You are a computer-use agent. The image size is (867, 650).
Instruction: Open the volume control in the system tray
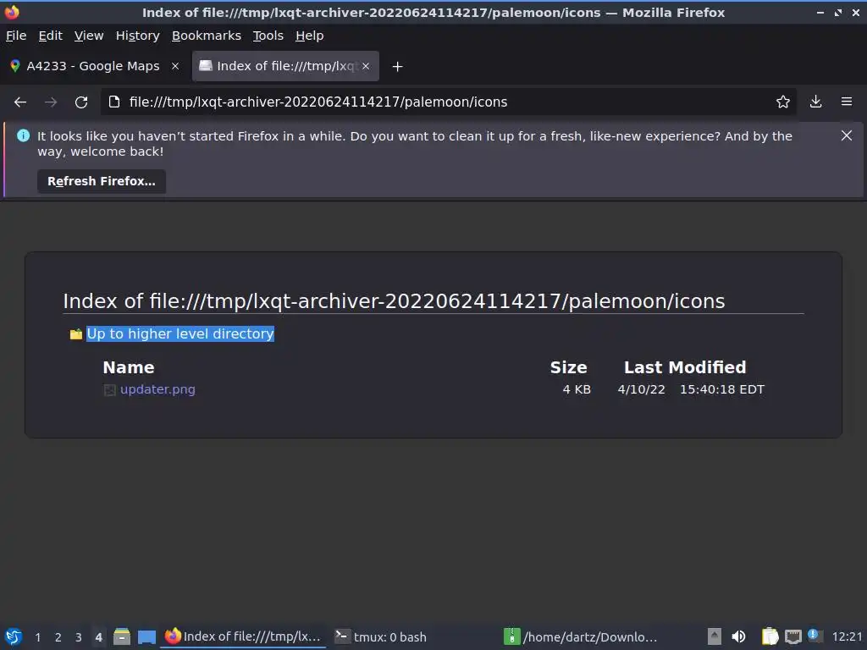[x=738, y=636]
